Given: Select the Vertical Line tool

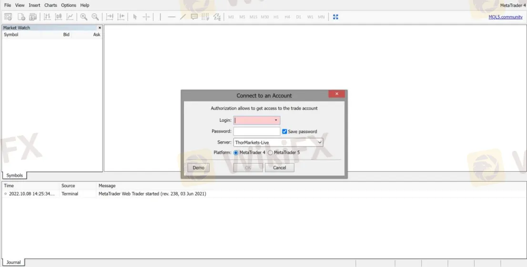Looking at the screenshot, I should pos(160,17).
